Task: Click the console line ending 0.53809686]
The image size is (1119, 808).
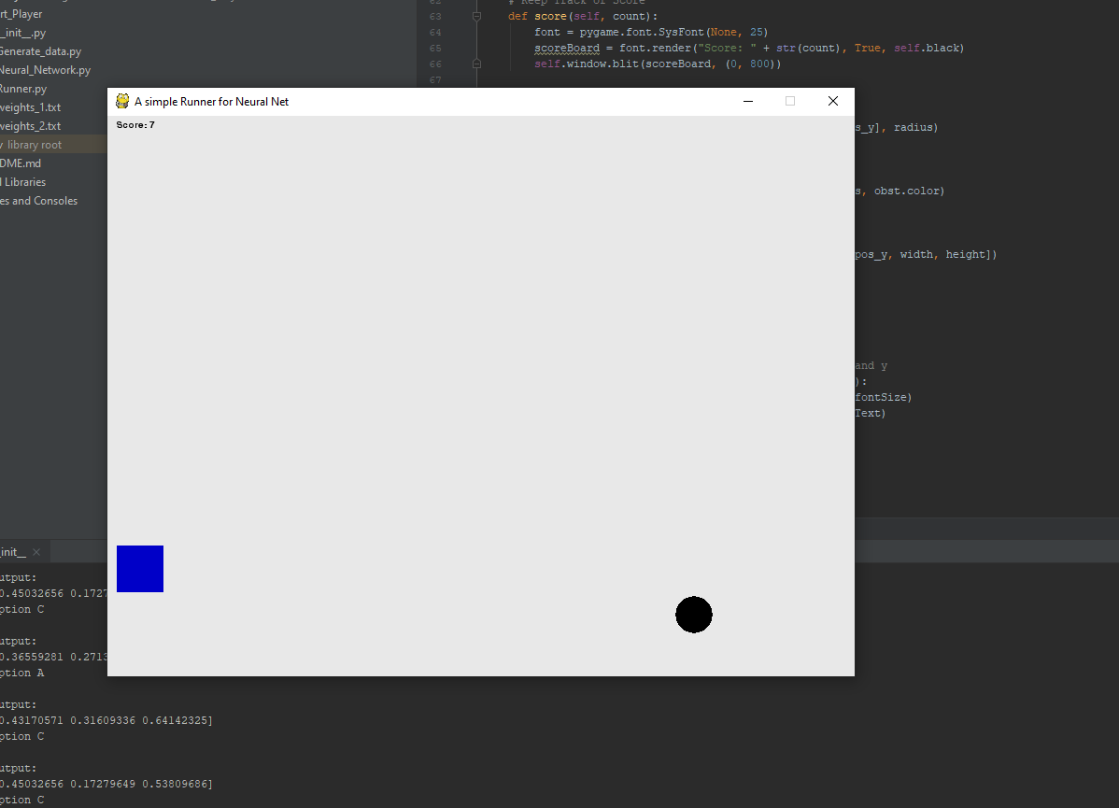Action: pos(106,784)
